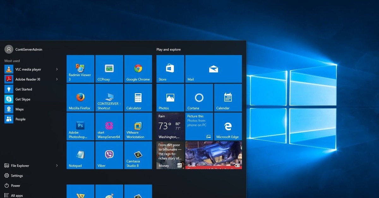
Task: Launch the Viber tile
Action: 109,155
